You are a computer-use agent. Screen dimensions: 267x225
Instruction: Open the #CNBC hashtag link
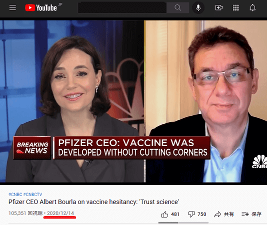tap(15, 195)
